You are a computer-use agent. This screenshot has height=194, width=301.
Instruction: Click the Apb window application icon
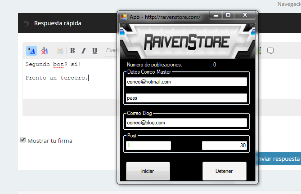124,17
